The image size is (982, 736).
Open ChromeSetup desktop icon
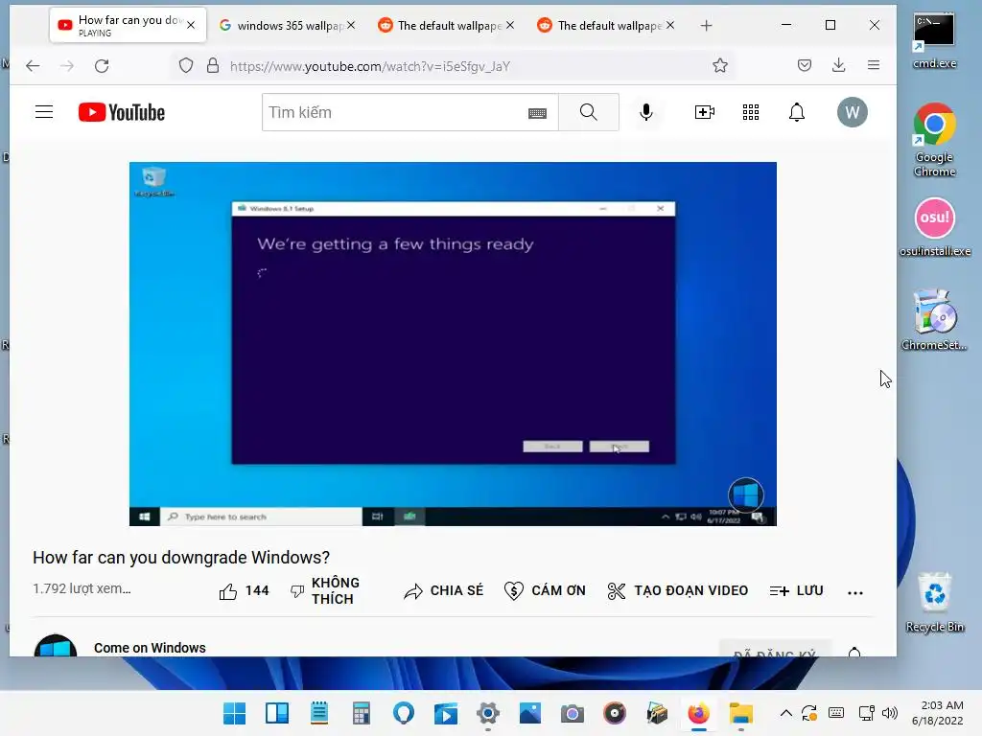[x=934, y=319]
